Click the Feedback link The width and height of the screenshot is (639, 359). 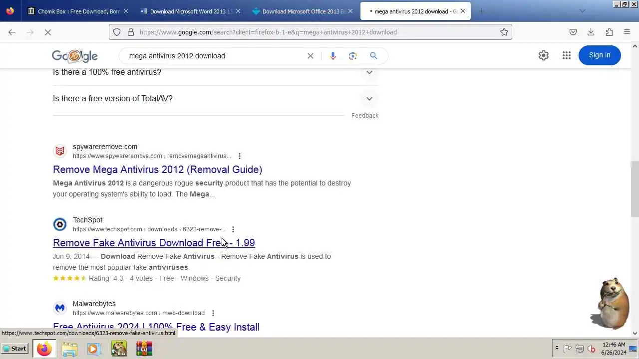365,115
